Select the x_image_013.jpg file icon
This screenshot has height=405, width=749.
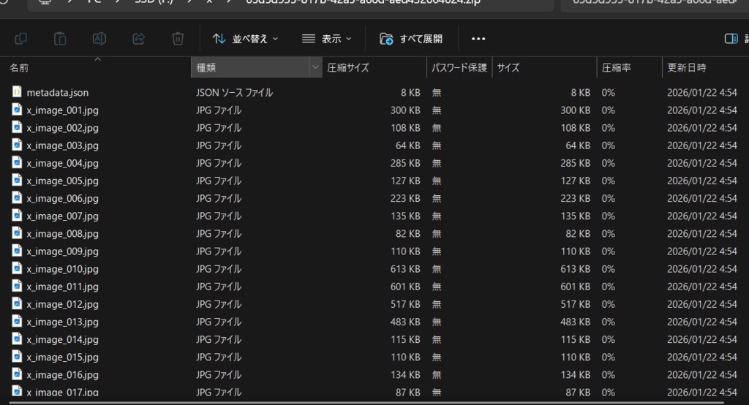pyautogui.click(x=17, y=322)
